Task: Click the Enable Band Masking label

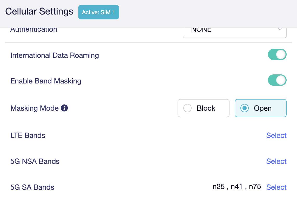Action: tap(46, 81)
